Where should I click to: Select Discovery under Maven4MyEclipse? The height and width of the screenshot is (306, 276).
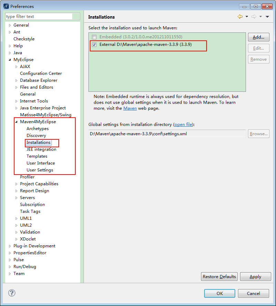point(36,136)
